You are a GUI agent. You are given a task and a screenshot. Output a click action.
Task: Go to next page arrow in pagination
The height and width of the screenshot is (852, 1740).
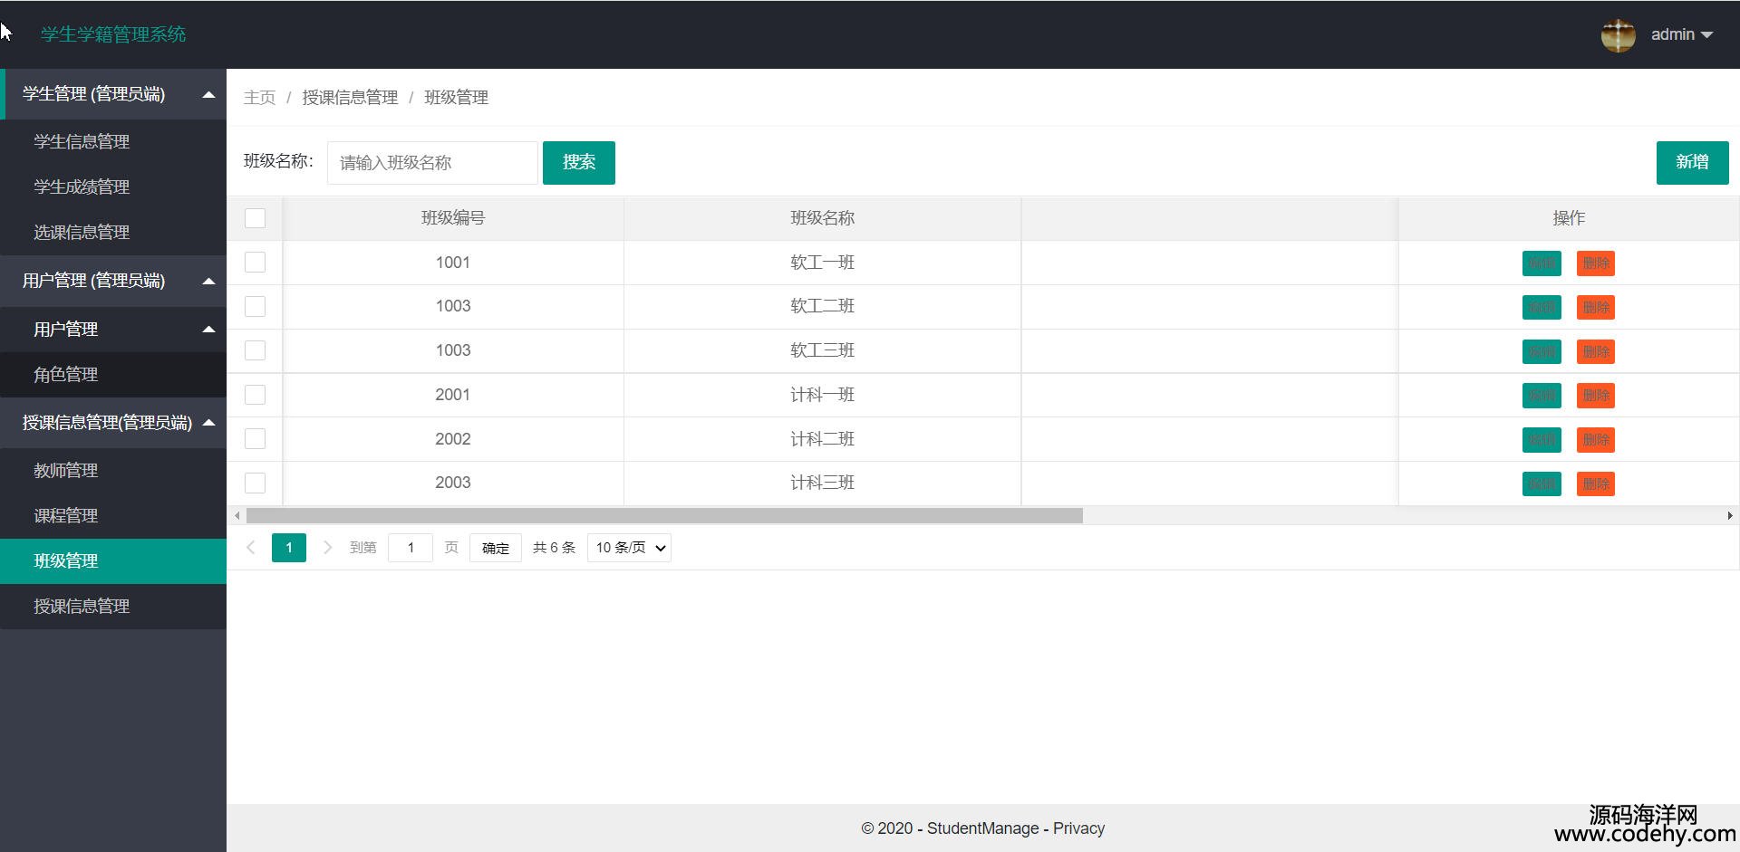[328, 548]
